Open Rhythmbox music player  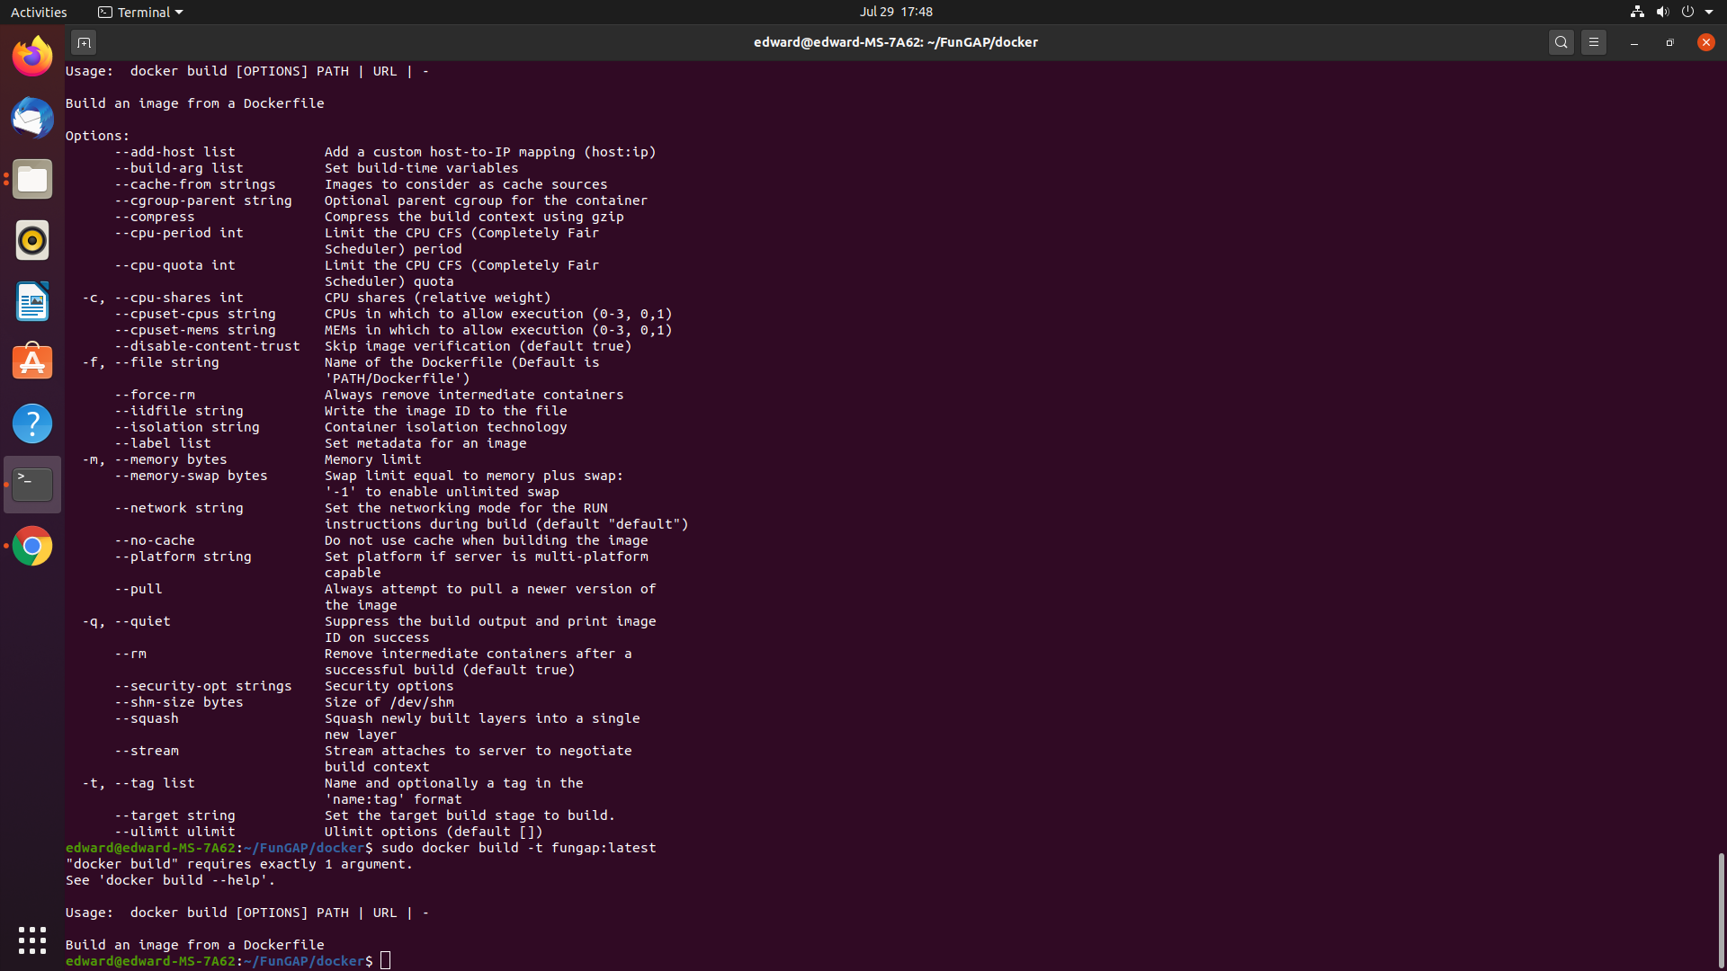point(32,240)
